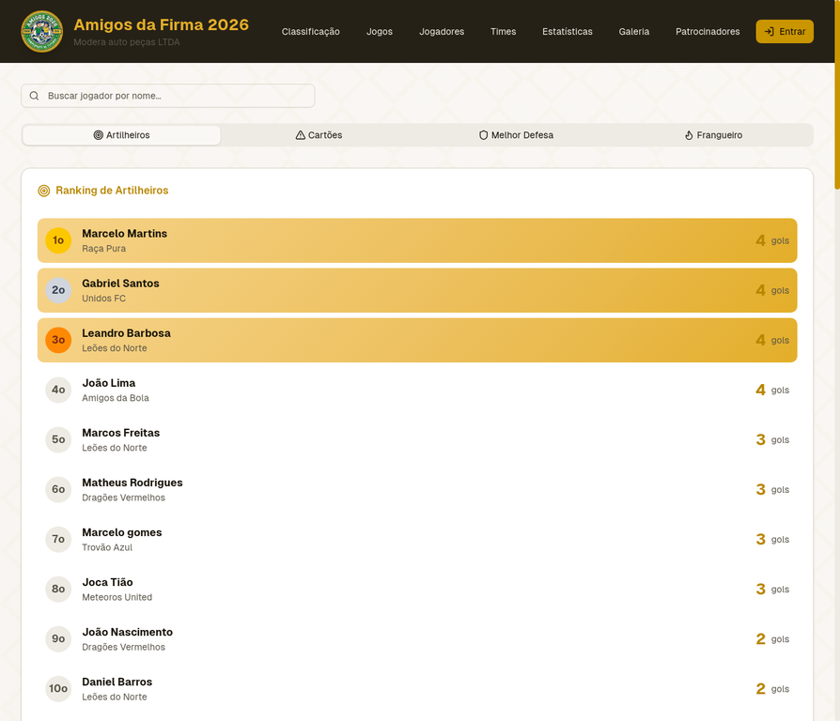Click the orange 3o rank badge
Viewport: 840px width, 721px height.
tap(58, 340)
